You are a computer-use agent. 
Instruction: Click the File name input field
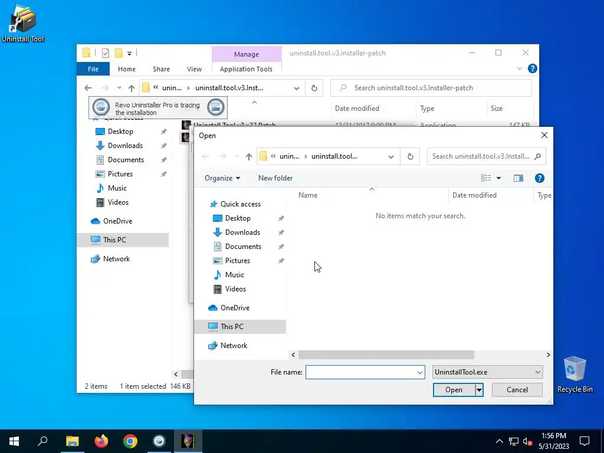tap(360, 373)
